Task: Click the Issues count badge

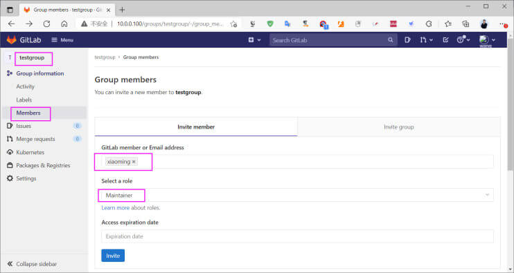Action: 78,126
